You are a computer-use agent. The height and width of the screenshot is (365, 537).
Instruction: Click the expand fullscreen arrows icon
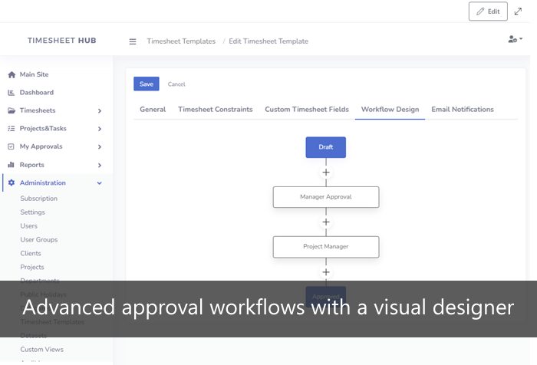519,12
